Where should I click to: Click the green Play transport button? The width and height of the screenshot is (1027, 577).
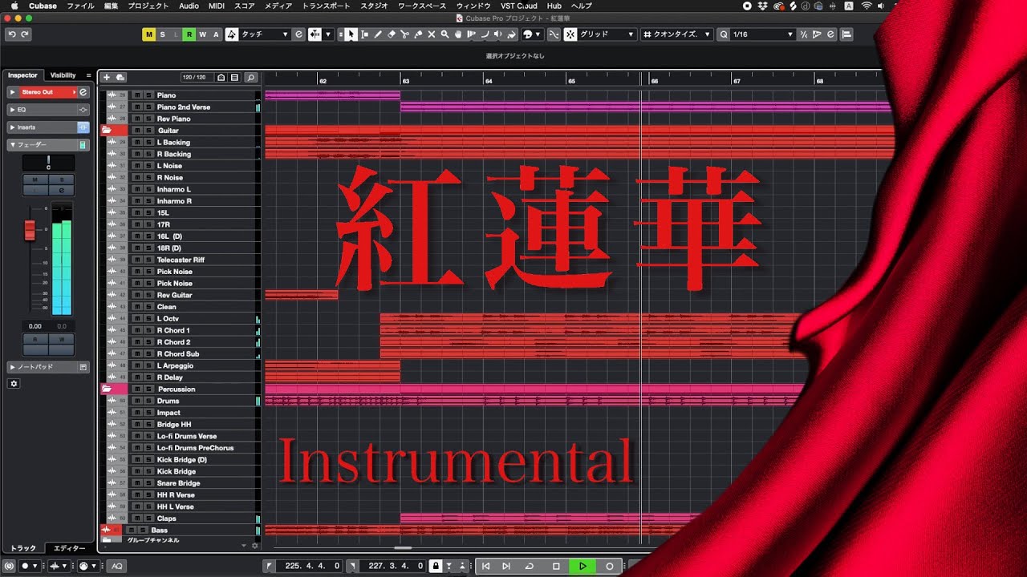tap(583, 566)
